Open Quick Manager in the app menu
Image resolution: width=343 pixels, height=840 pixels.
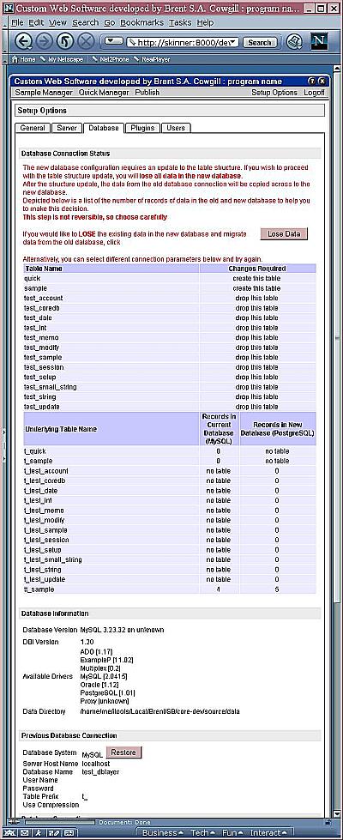(104, 92)
